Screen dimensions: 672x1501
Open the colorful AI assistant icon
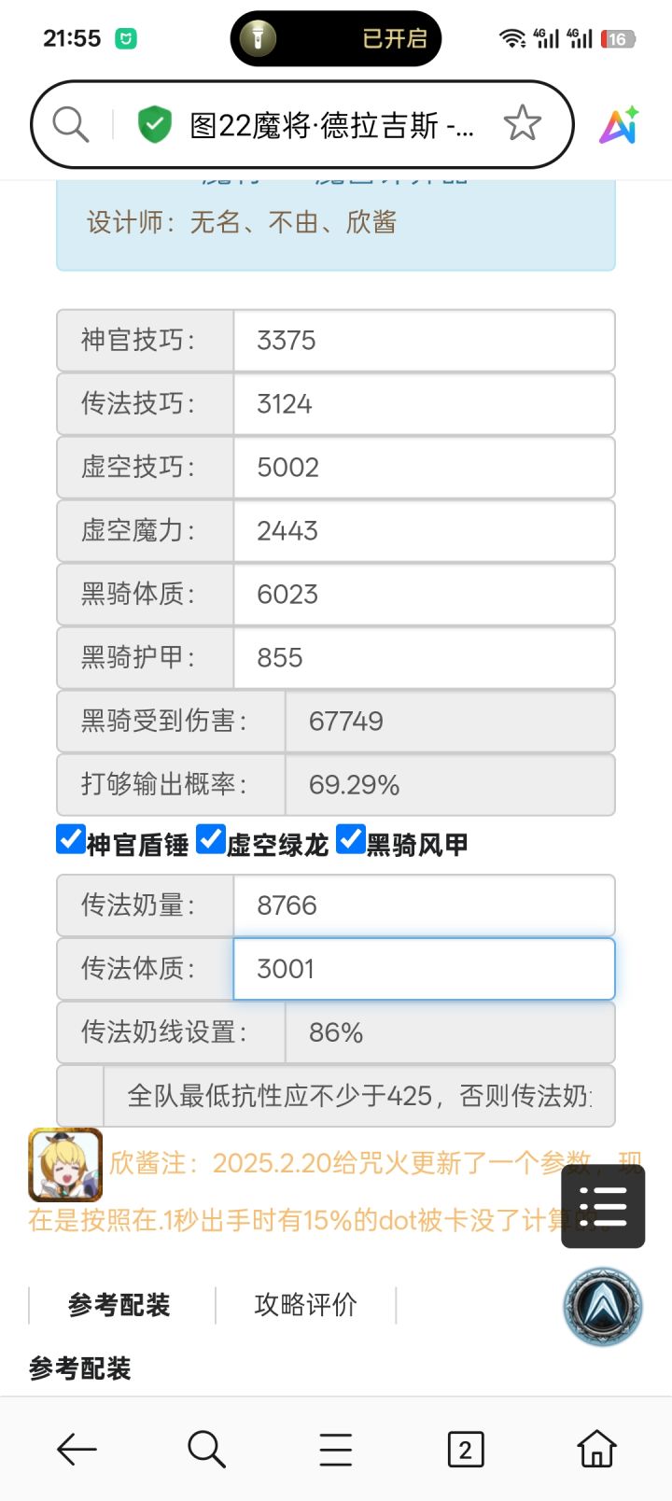click(619, 125)
